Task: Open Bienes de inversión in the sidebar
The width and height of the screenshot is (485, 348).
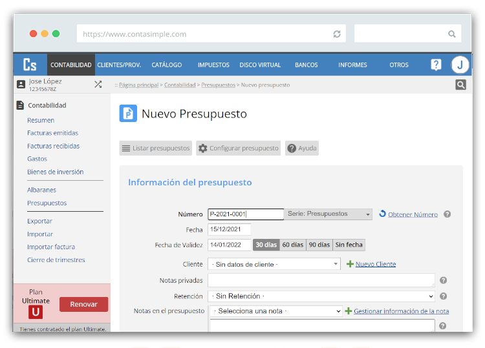Action: click(x=55, y=172)
